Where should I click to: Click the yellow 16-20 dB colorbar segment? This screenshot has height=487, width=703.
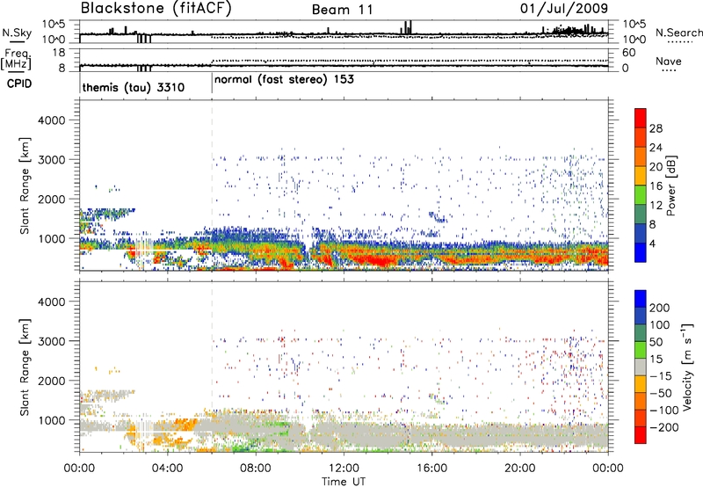pos(641,175)
